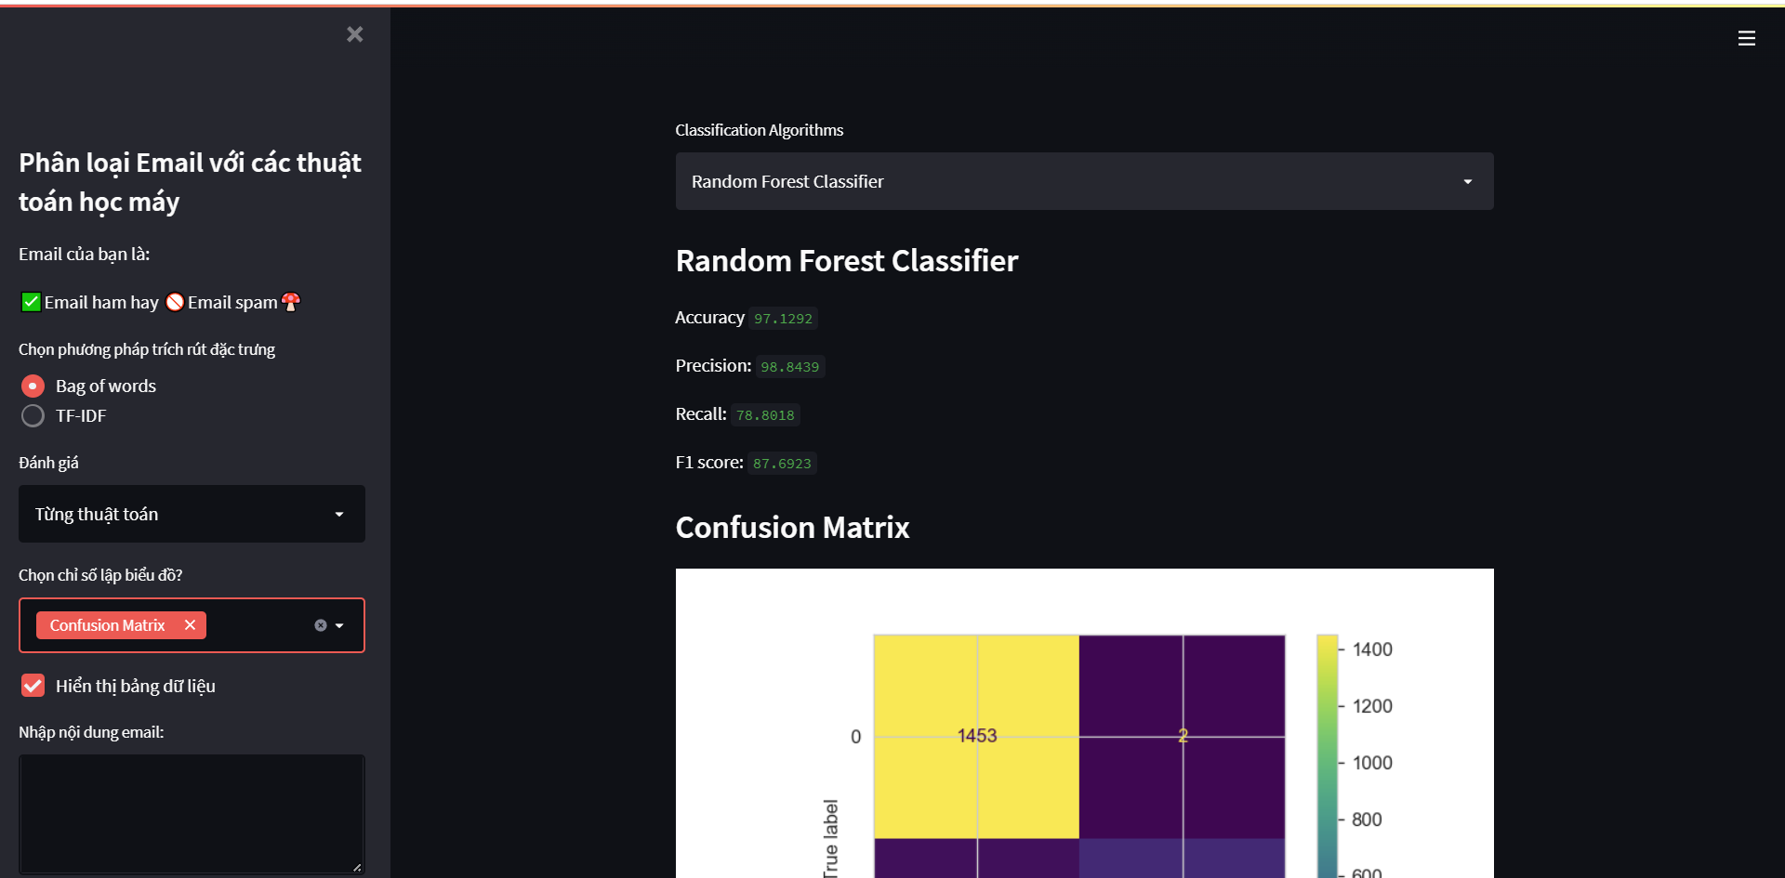Remove the Confusion Matrix tag
1785x878 pixels.
(190, 625)
